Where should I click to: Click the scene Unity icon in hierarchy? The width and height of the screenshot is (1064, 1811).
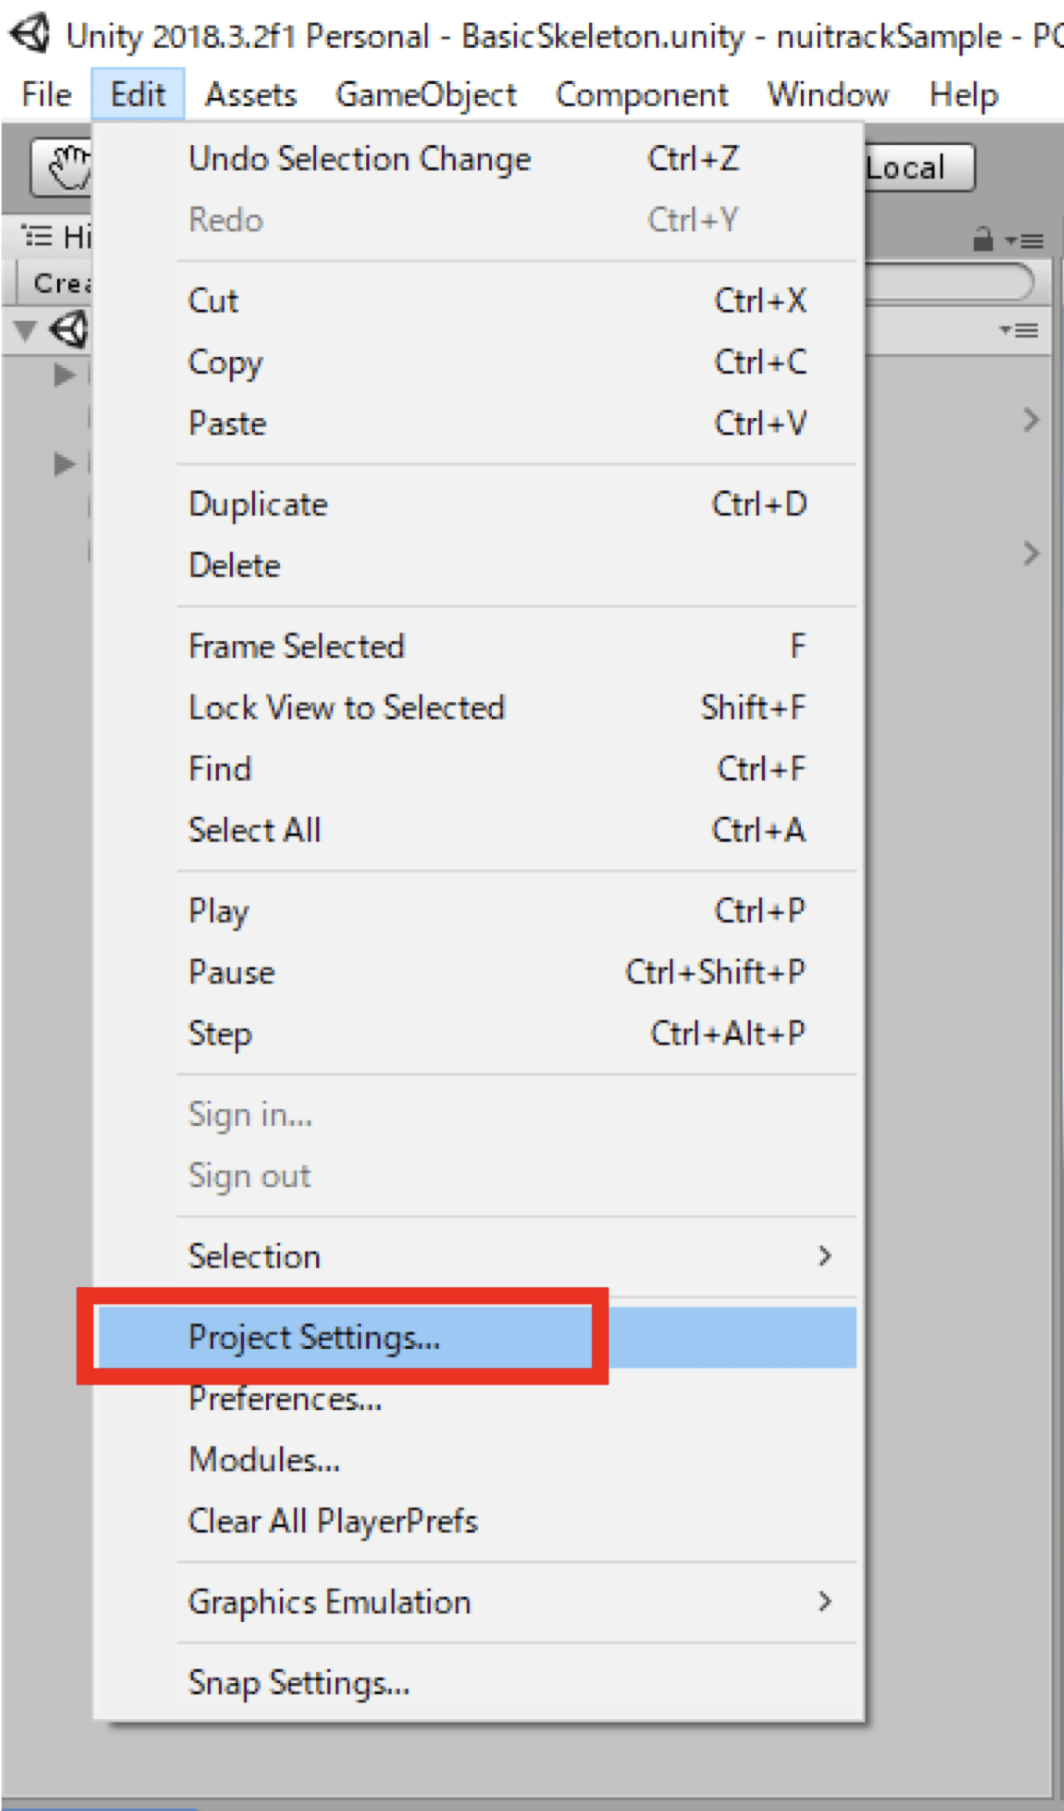click(70, 330)
